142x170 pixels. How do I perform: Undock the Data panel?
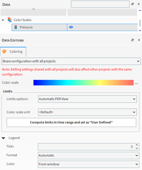tap(132, 4)
